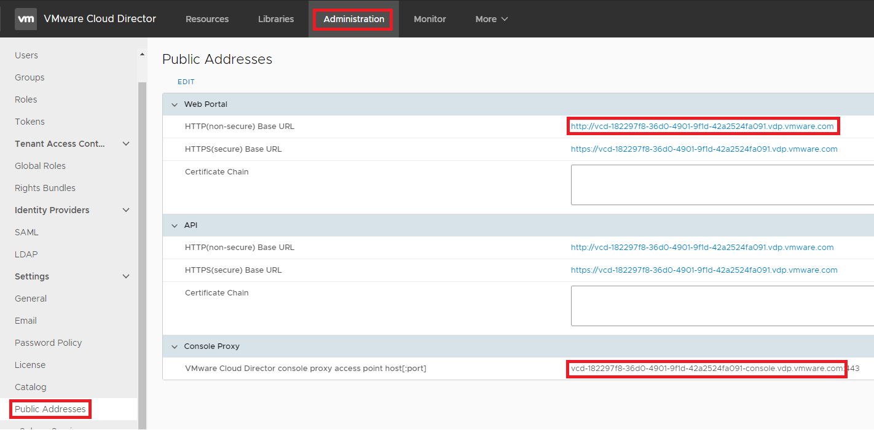Image resolution: width=874 pixels, height=430 pixels.
Task: Select Public Addresses in the sidebar
Action: tap(50, 408)
